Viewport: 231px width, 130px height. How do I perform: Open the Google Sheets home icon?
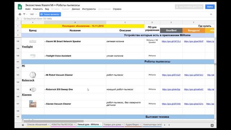pyautogui.click(x=20, y=7)
